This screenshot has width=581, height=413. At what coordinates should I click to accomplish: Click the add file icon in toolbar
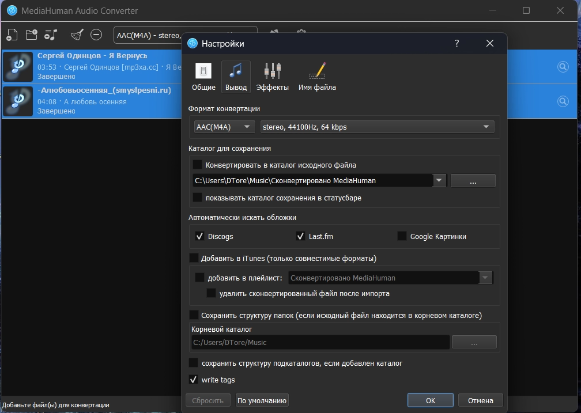tap(12, 35)
